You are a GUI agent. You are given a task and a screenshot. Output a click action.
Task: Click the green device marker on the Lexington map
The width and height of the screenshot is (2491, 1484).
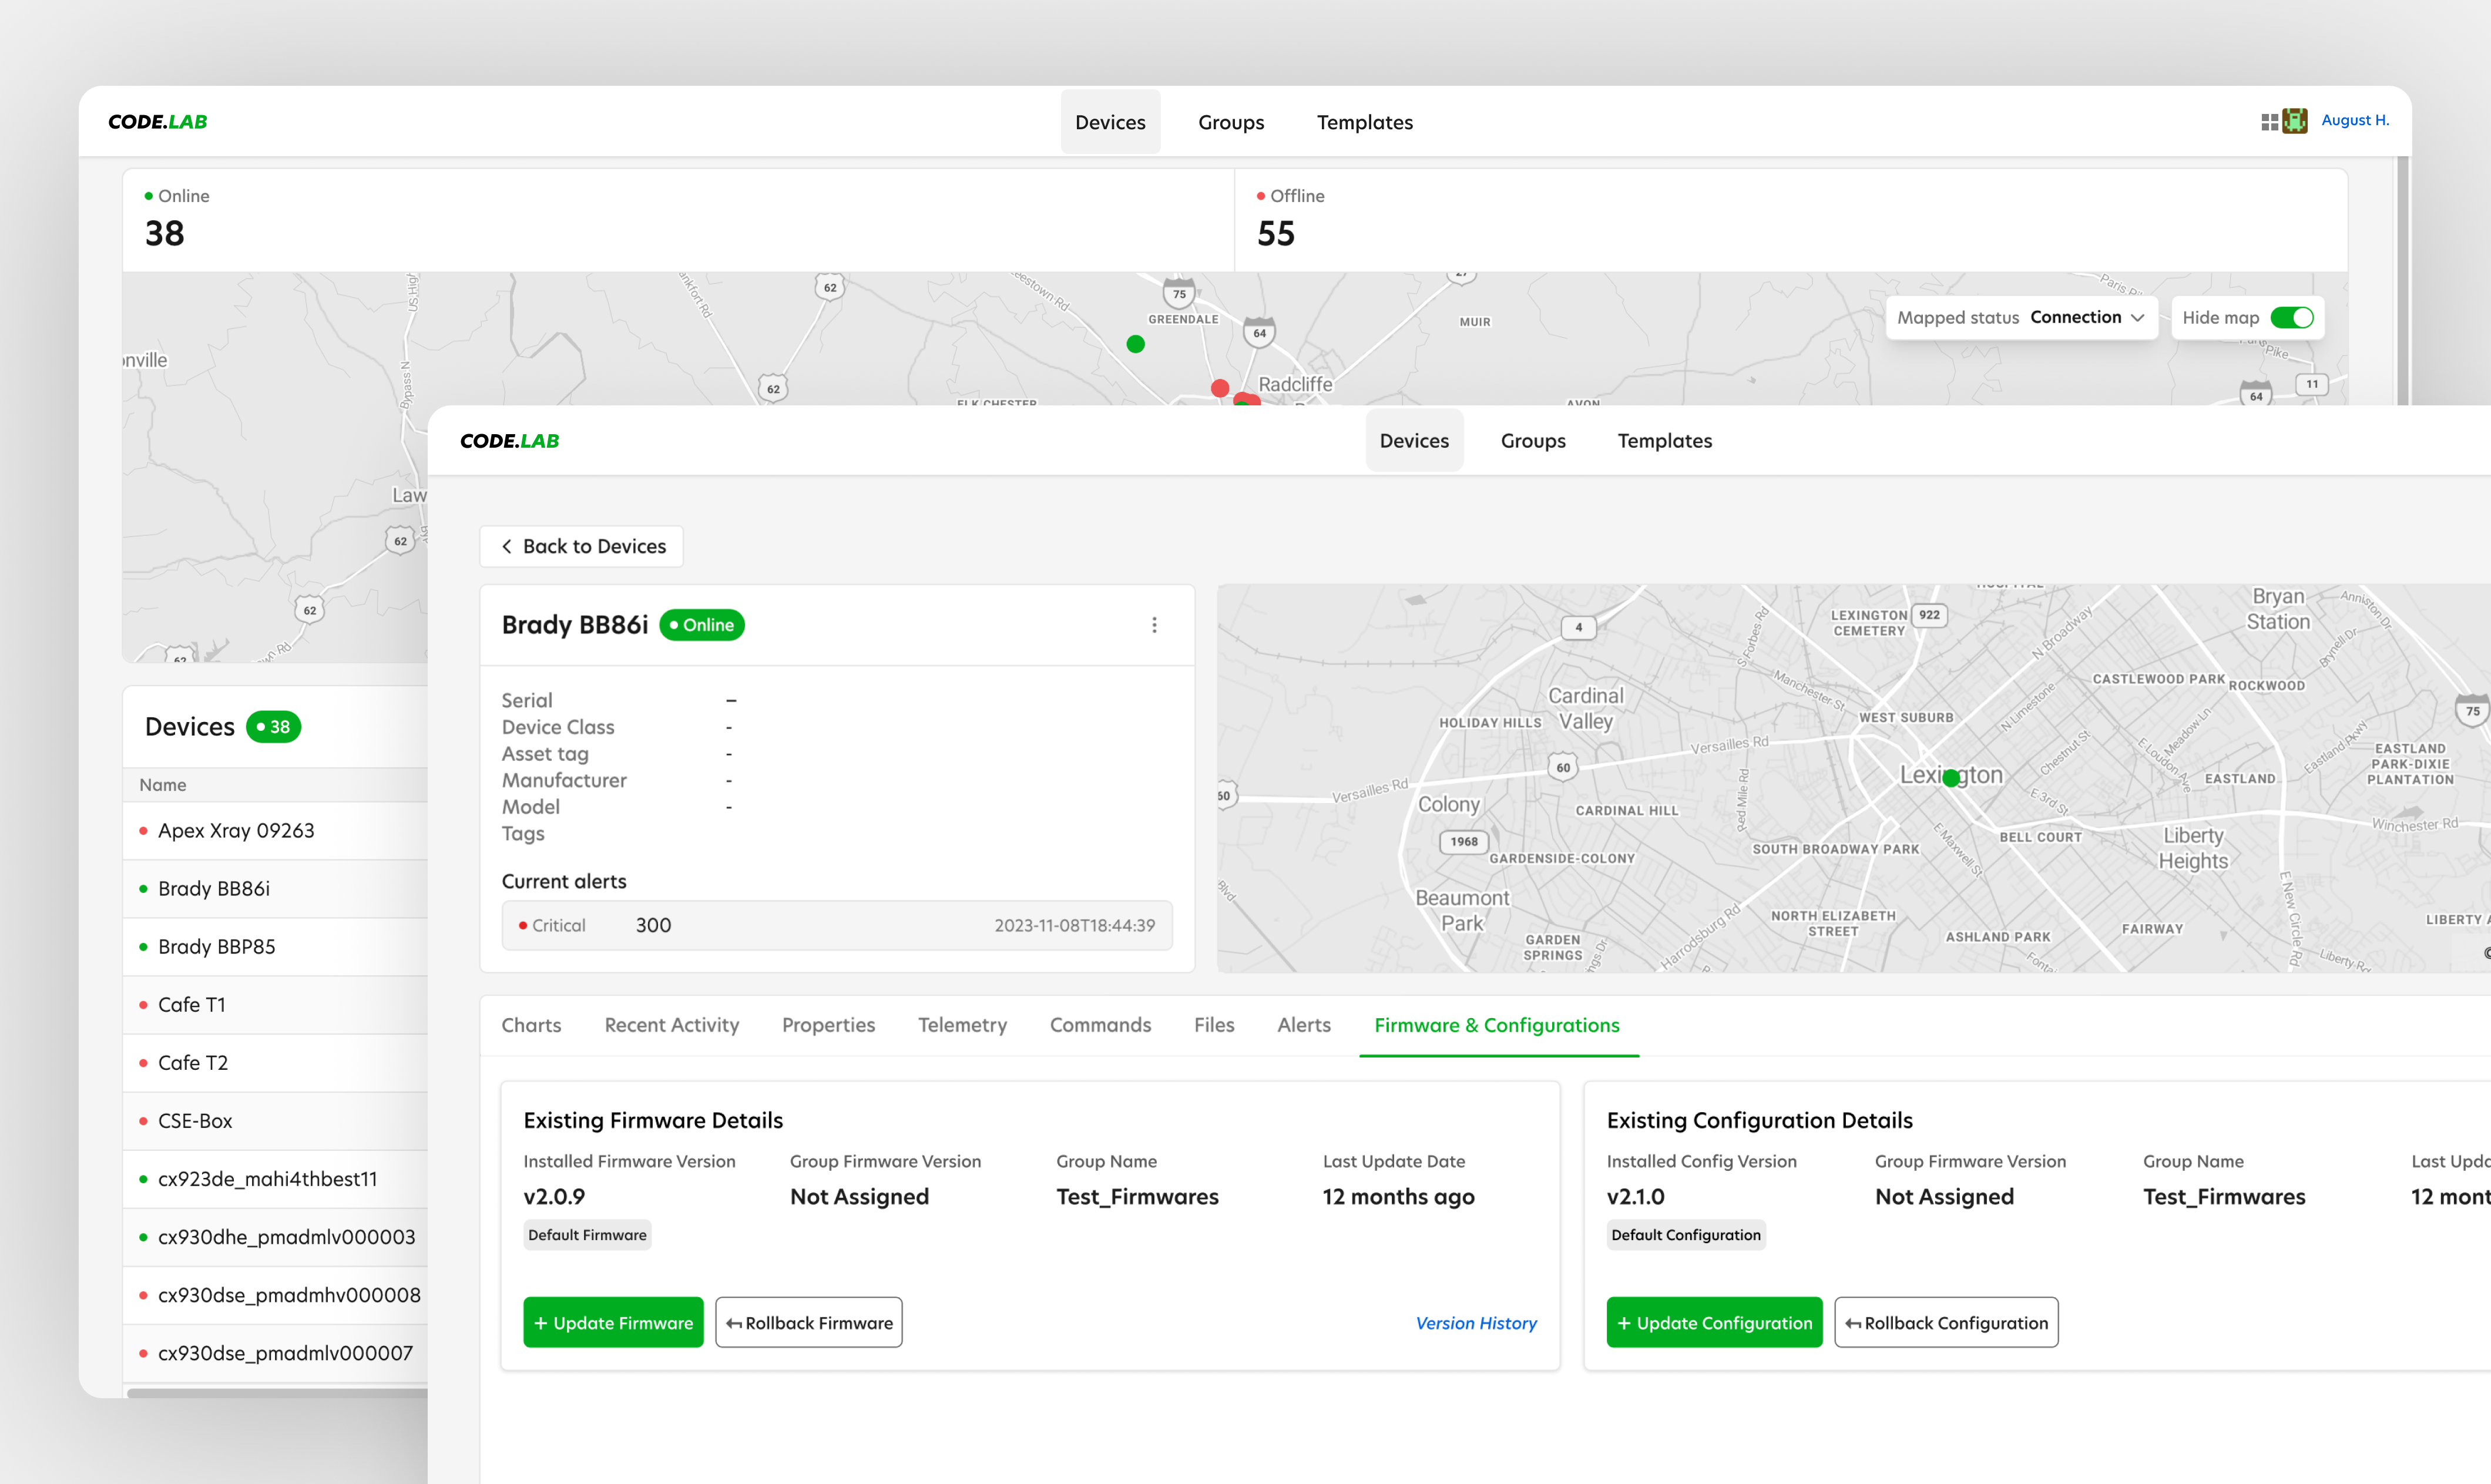tap(1950, 778)
